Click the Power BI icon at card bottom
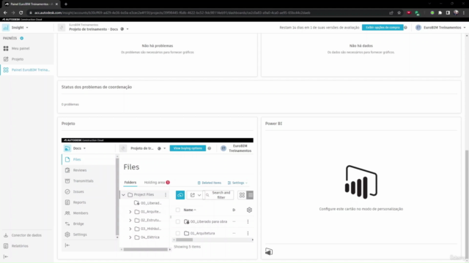 pyautogui.click(x=269, y=252)
